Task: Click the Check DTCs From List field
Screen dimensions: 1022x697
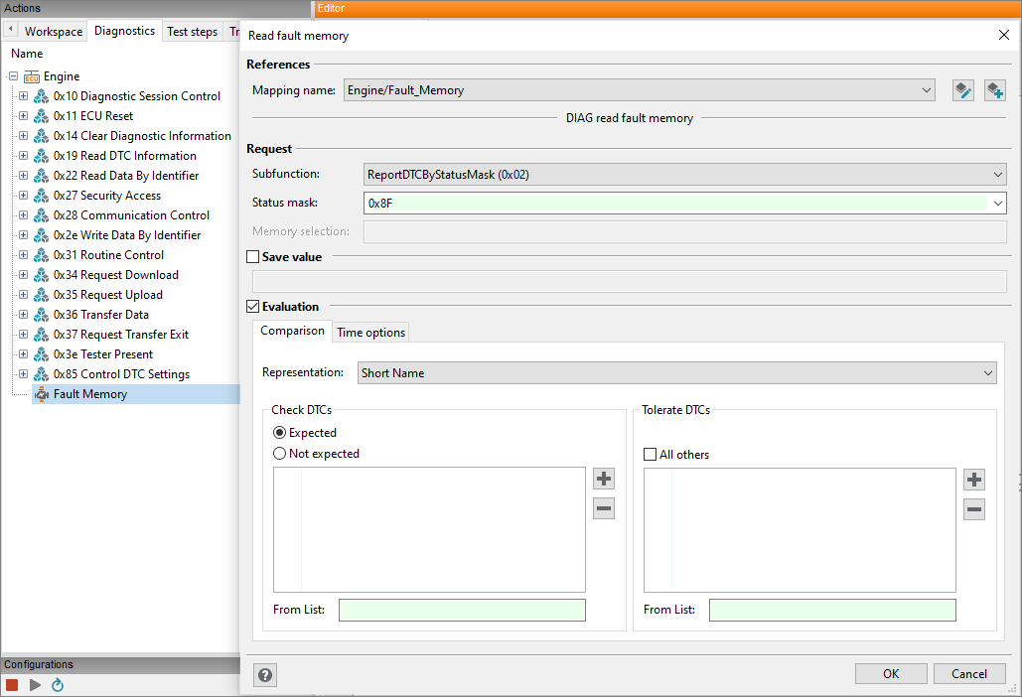Action: pos(462,610)
